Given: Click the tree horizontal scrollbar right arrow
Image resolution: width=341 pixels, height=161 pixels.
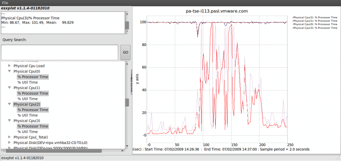Looking at the screenshot, I should (x=123, y=151).
